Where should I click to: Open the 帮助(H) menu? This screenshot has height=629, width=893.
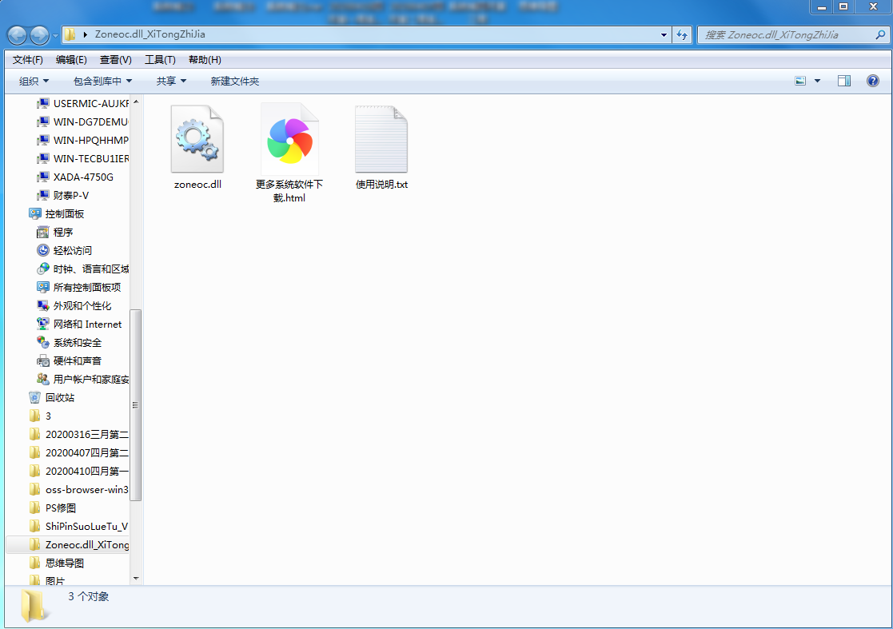coord(205,60)
